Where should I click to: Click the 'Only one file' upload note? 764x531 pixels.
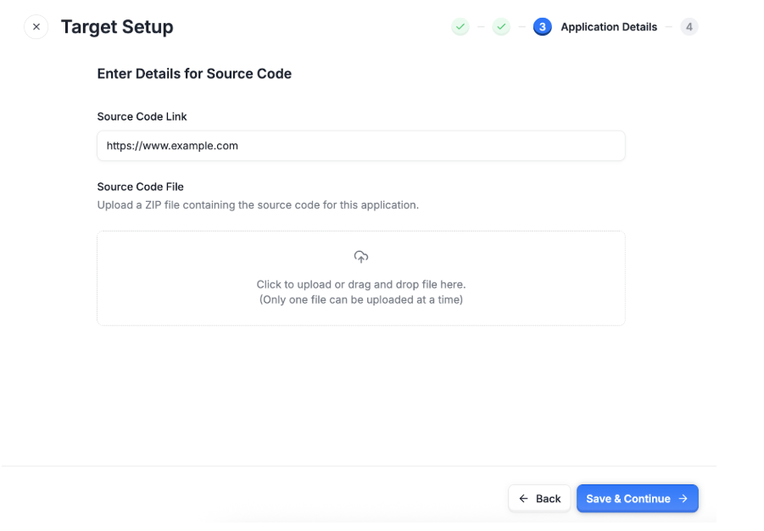tap(361, 299)
